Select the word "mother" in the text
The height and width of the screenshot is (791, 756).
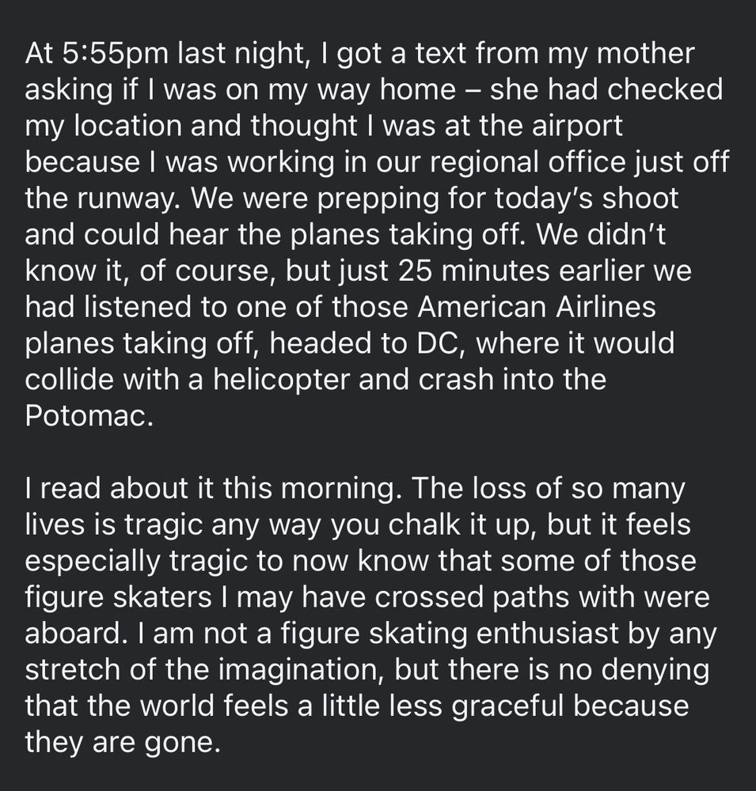[645, 54]
